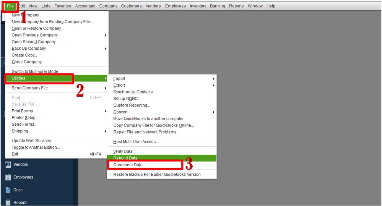Expand Shipping submenu arrow
Viewport: 382px width, 206px height.
tap(106, 131)
